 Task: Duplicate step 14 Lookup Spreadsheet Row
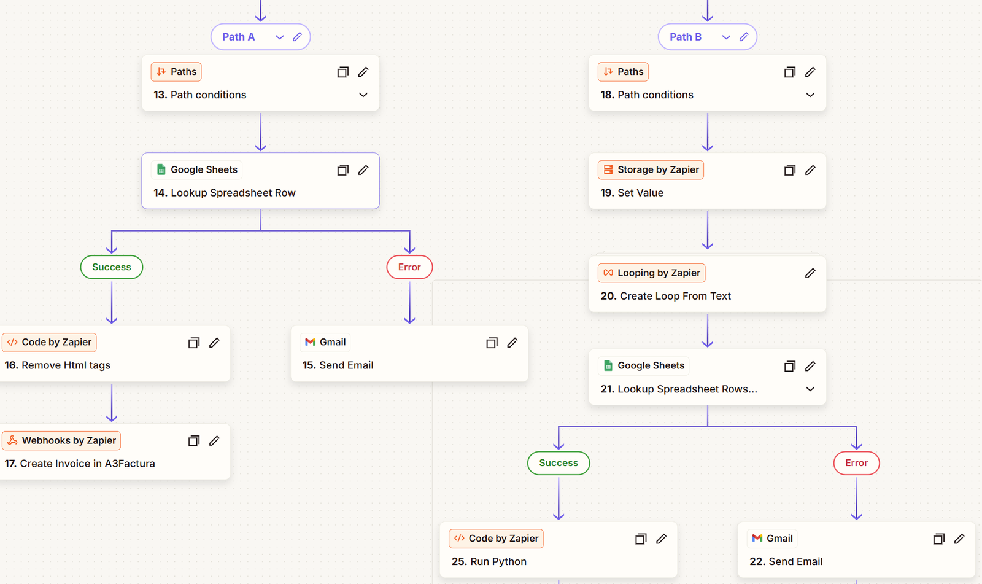[x=343, y=170]
